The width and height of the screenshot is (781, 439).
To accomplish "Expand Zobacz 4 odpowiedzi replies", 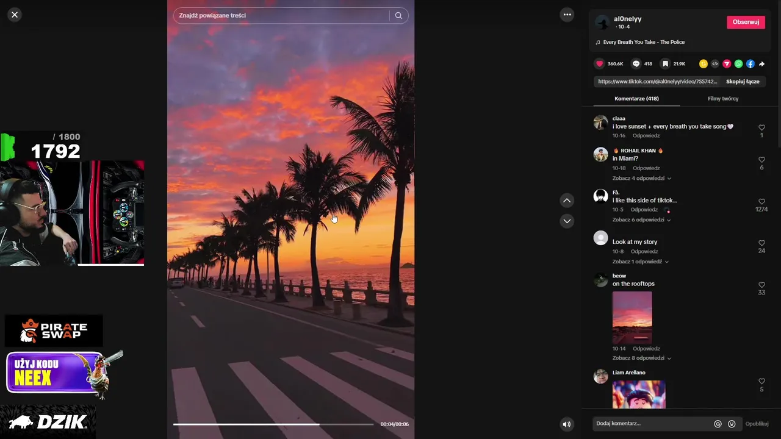I will click(641, 178).
